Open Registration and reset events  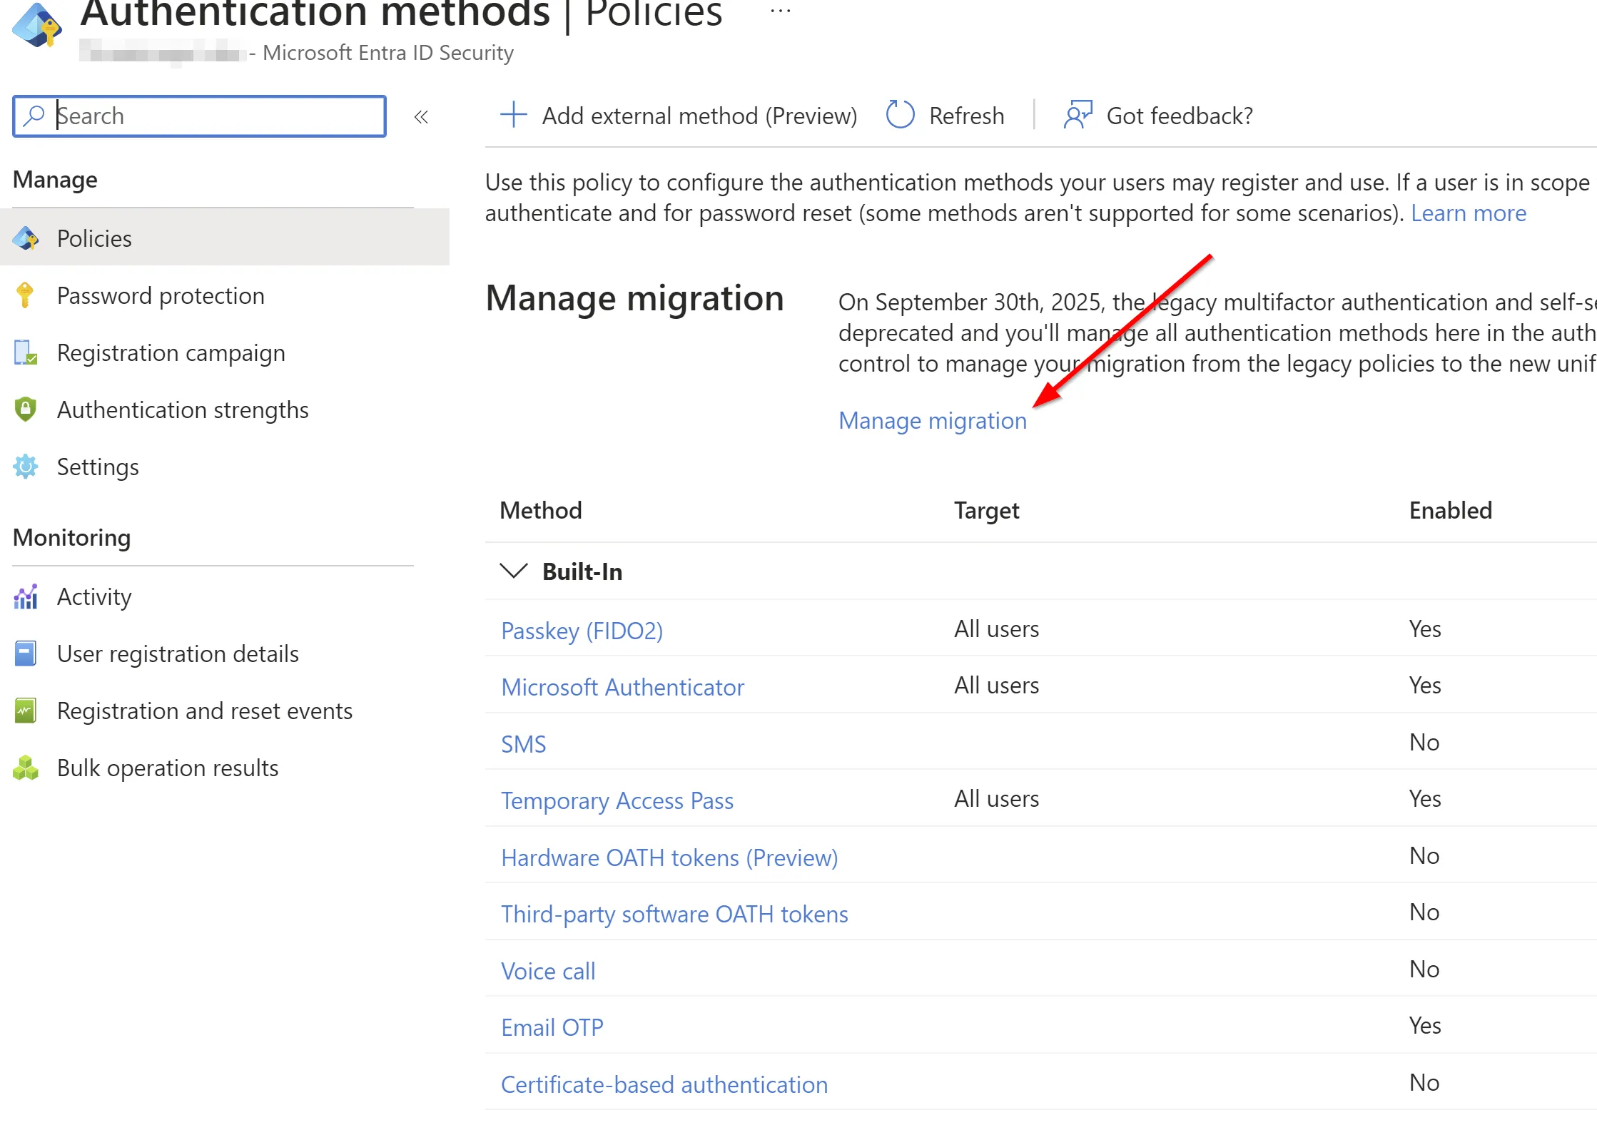(205, 711)
